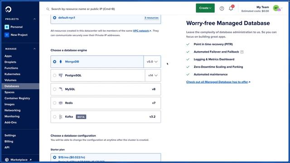Image resolution: width=290 pixels, height=163 pixels.
Task: Expand the account menu chevron
Action: point(282,8)
